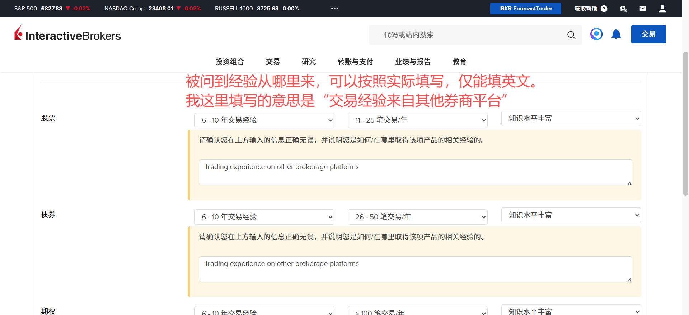Screen dimensions: 689x315
Task: Open the blue circular IBKR assistant icon
Action: coord(596,34)
